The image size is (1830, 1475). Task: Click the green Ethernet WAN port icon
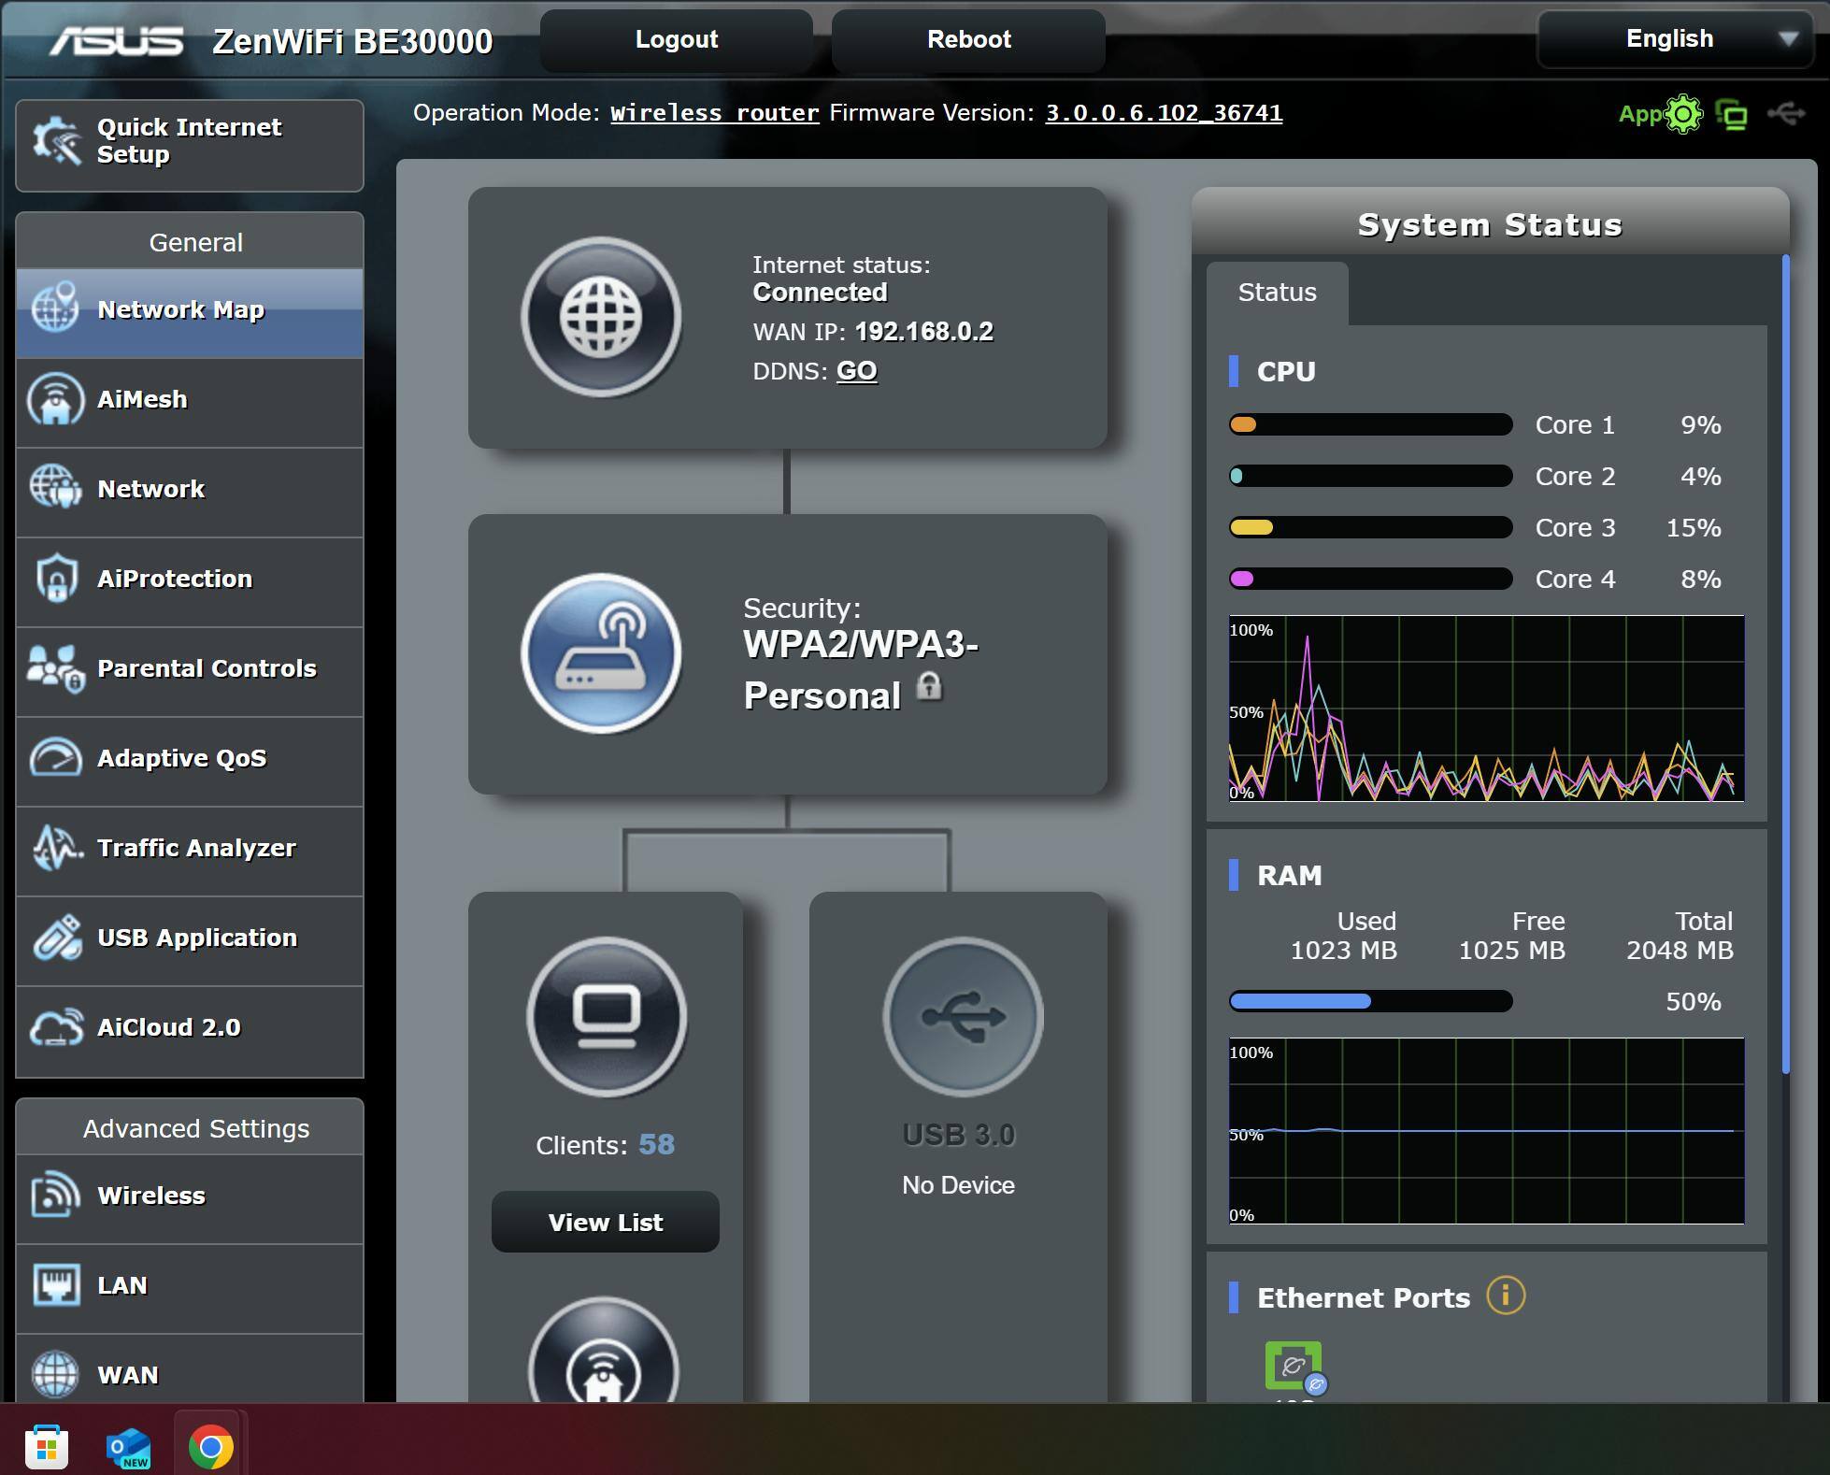pyautogui.click(x=1294, y=1366)
